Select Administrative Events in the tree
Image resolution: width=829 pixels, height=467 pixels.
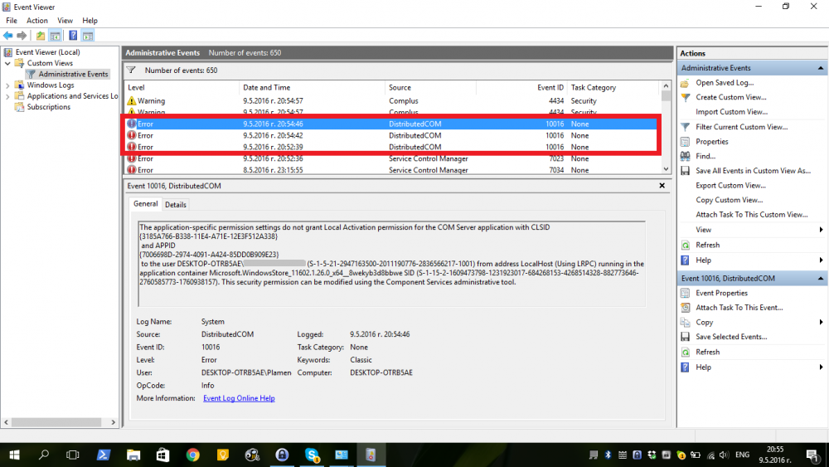[x=73, y=74]
